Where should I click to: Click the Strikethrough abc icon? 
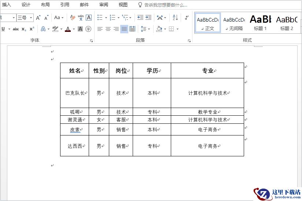click(16, 29)
